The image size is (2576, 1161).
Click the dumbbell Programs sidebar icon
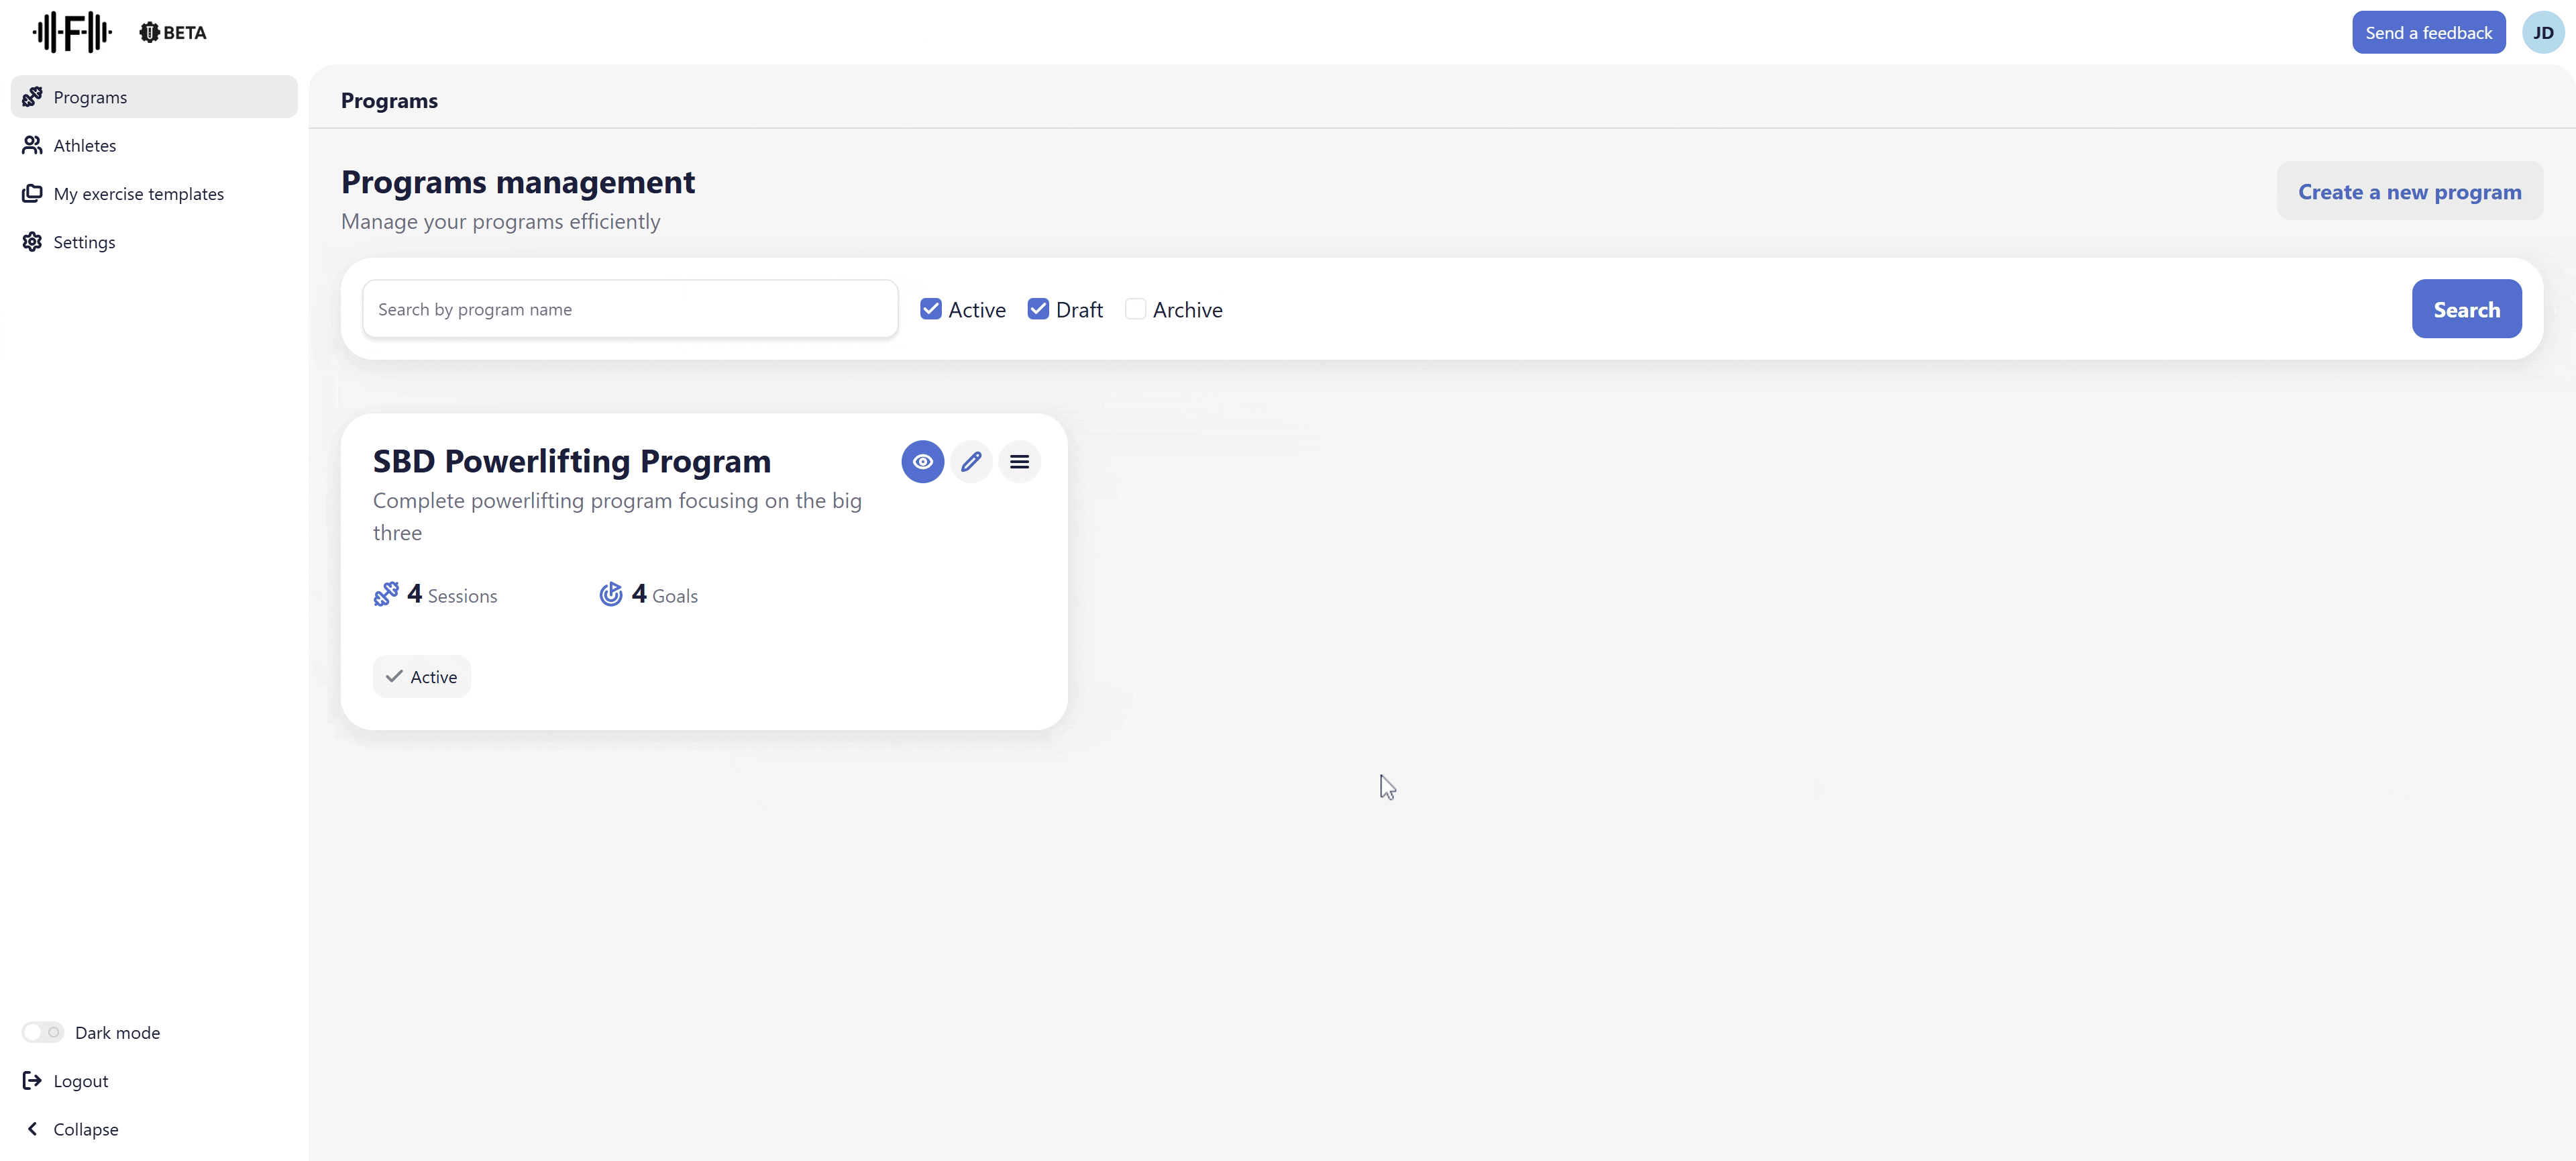pyautogui.click(x=32, y=97)
